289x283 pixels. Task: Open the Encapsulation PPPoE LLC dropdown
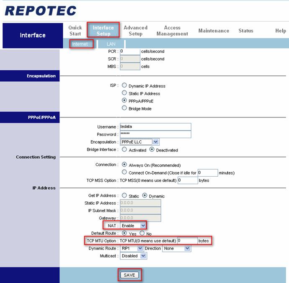coord(139,142)
